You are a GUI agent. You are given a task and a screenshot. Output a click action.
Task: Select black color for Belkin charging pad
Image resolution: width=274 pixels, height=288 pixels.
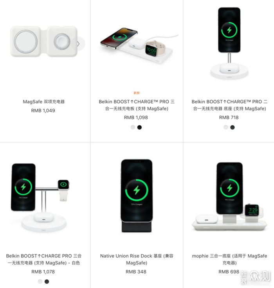[x=139, y=127]
